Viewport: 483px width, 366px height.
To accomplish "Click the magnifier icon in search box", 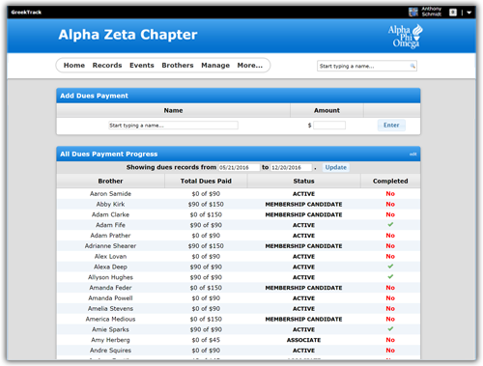I will point(412,66).
